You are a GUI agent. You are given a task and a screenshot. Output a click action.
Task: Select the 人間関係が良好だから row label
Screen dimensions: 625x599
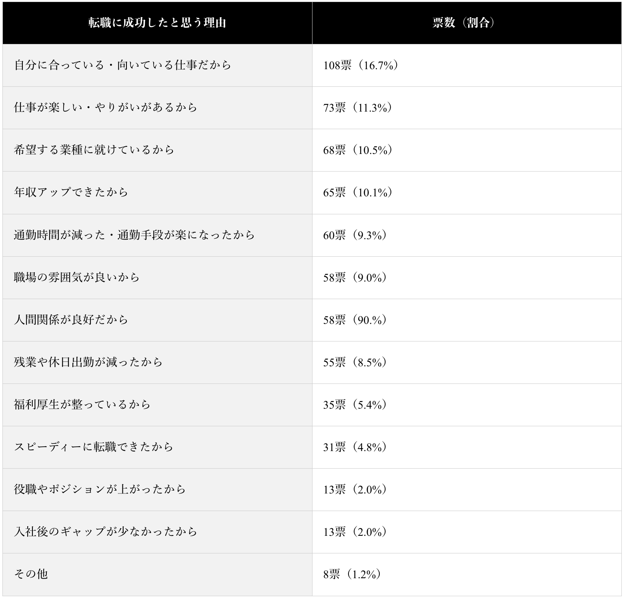click(x=71, y=319)
